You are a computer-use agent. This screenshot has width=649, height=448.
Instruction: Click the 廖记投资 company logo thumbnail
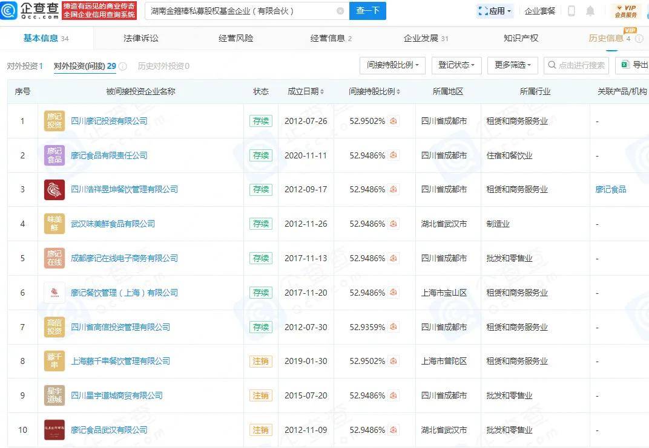pyautogui.click(x=54, y=121)
